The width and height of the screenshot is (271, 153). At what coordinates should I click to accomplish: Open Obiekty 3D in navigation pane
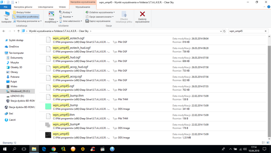pos(14,67)
